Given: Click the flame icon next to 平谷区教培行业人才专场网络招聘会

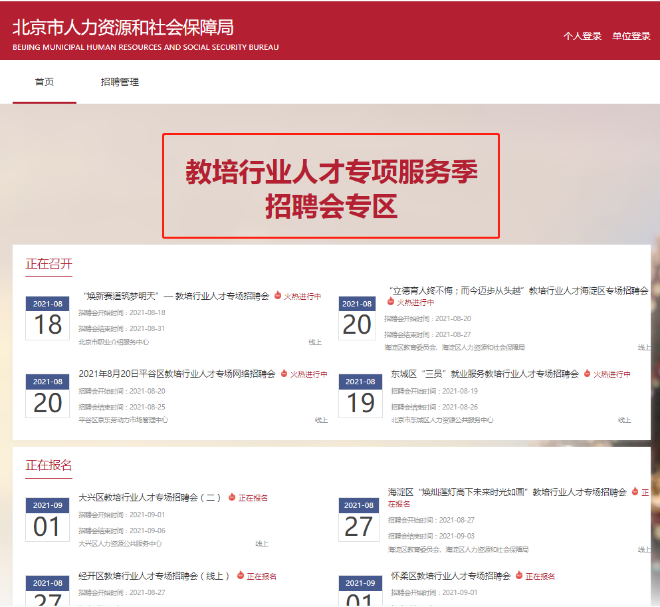Looking at the screenshot, I should click(x=284, y=374).
